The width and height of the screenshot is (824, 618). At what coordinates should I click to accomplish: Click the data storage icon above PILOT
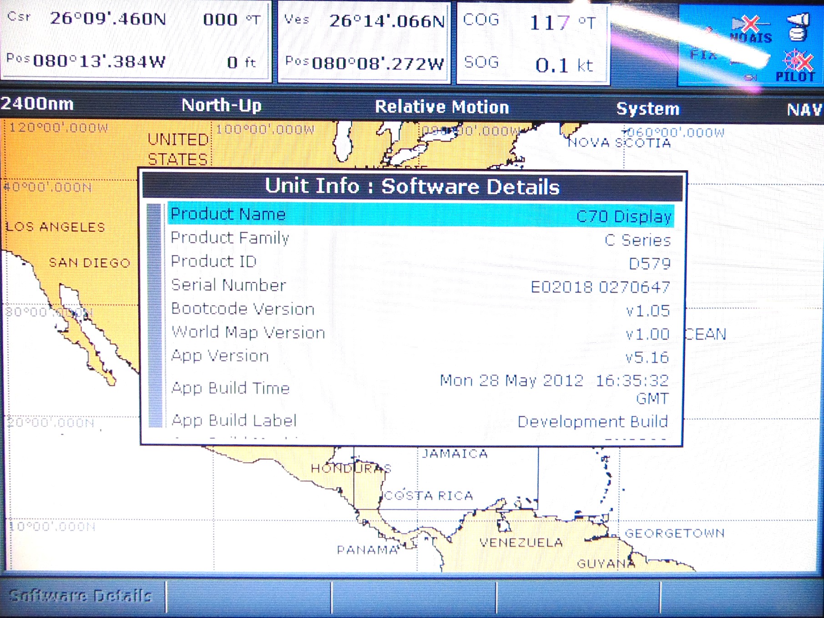pos(799,27)
